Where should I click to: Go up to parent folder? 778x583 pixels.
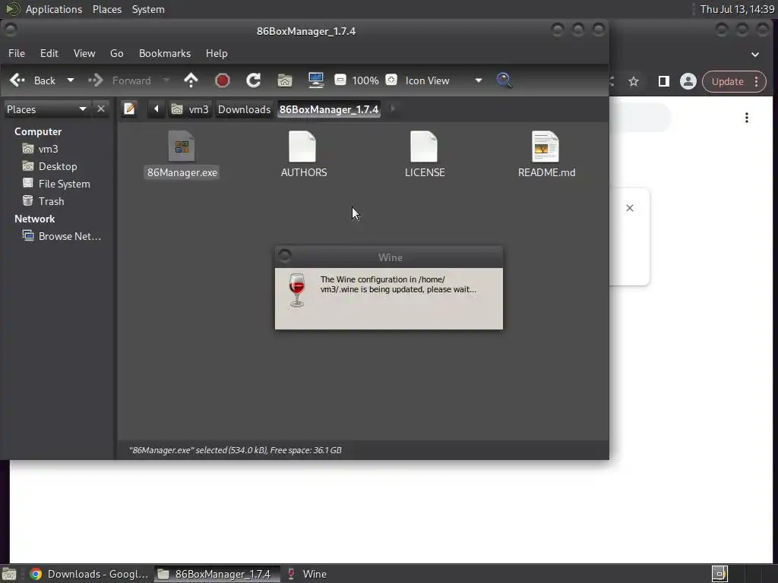click(191, 80)
